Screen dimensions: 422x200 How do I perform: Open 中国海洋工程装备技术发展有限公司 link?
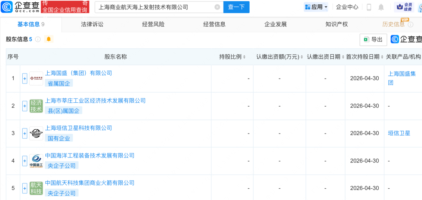[x=89, y=155]
